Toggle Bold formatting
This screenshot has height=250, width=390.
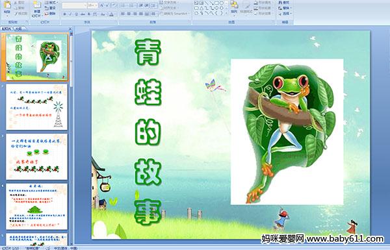coord(64,14)
